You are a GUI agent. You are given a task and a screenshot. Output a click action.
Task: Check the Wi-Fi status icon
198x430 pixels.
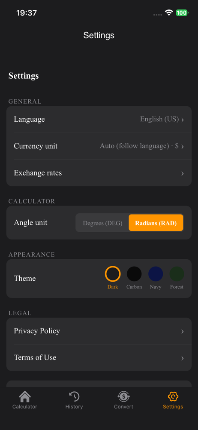(x=169, y=12)
